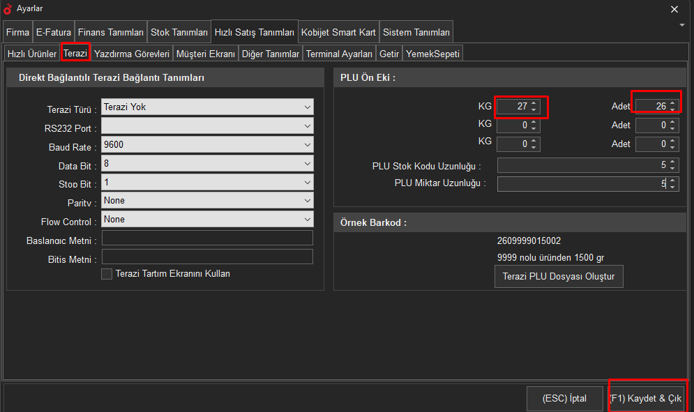Screen dimensions: 694x412
Task: Expand the Parity dropdown list
Action: click(207, 201)
